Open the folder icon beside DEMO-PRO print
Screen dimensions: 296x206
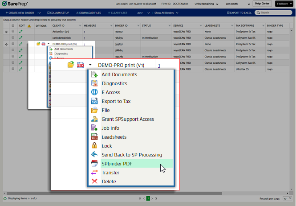(71, 65)
